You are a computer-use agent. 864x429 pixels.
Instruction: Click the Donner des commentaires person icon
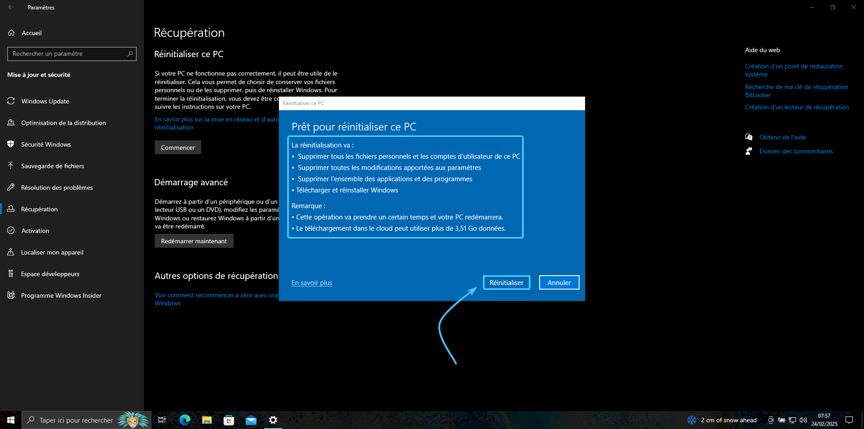click(749, 151)
